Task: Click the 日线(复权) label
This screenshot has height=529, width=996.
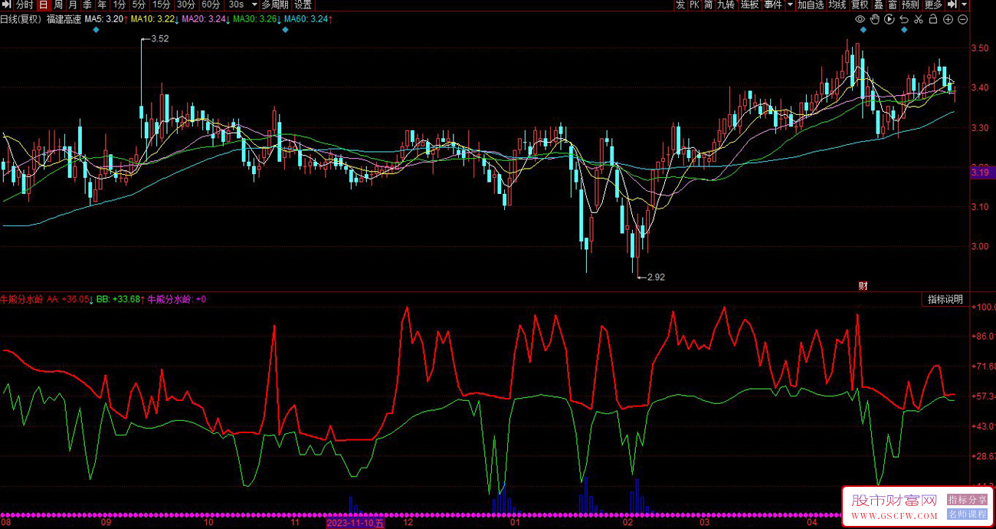Action: pyautogui.click(x=21, y=19)
